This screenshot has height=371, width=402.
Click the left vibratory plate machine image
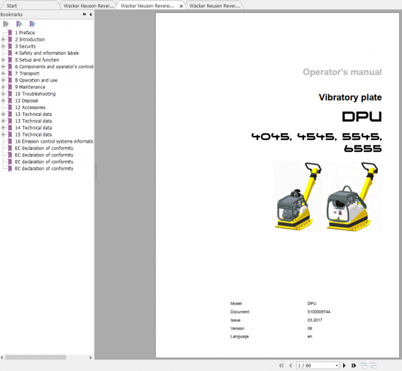tap(298, 196)
